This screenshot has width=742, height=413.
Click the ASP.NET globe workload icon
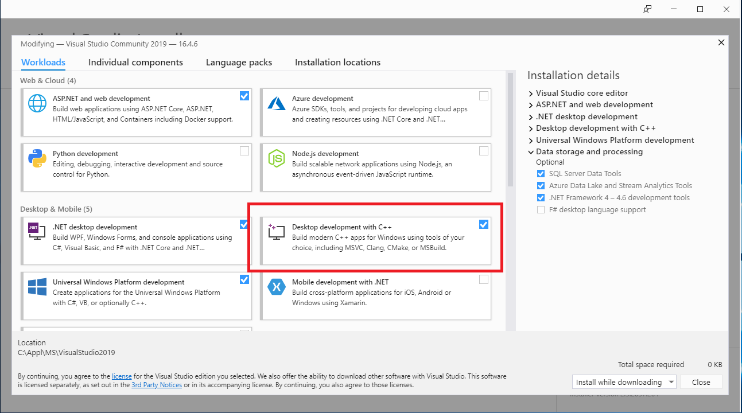37,103
